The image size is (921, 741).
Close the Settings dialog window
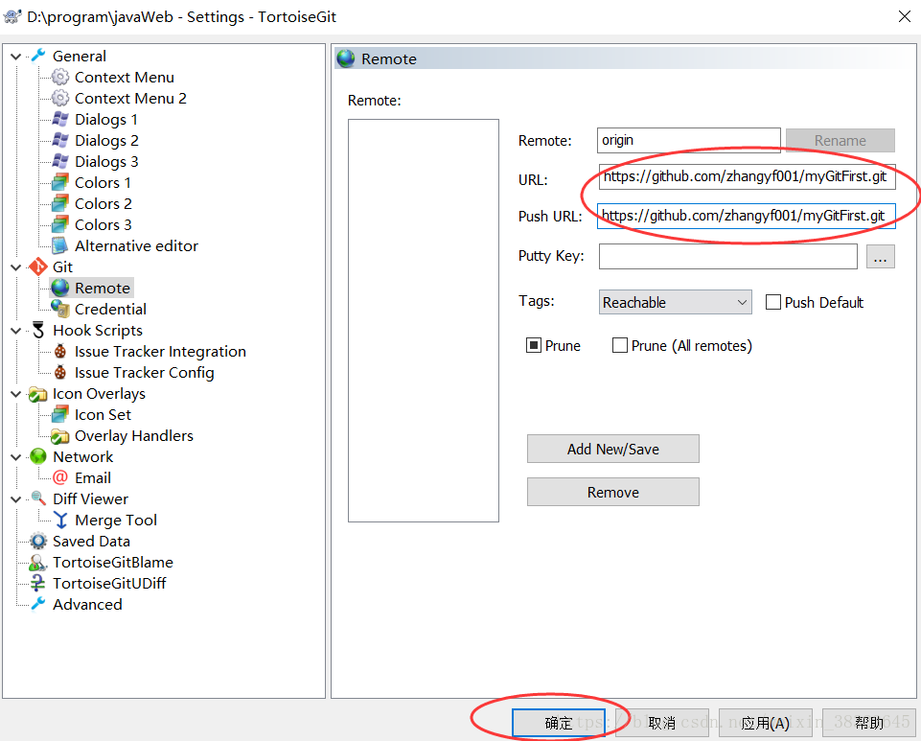[x=905, y=16]
